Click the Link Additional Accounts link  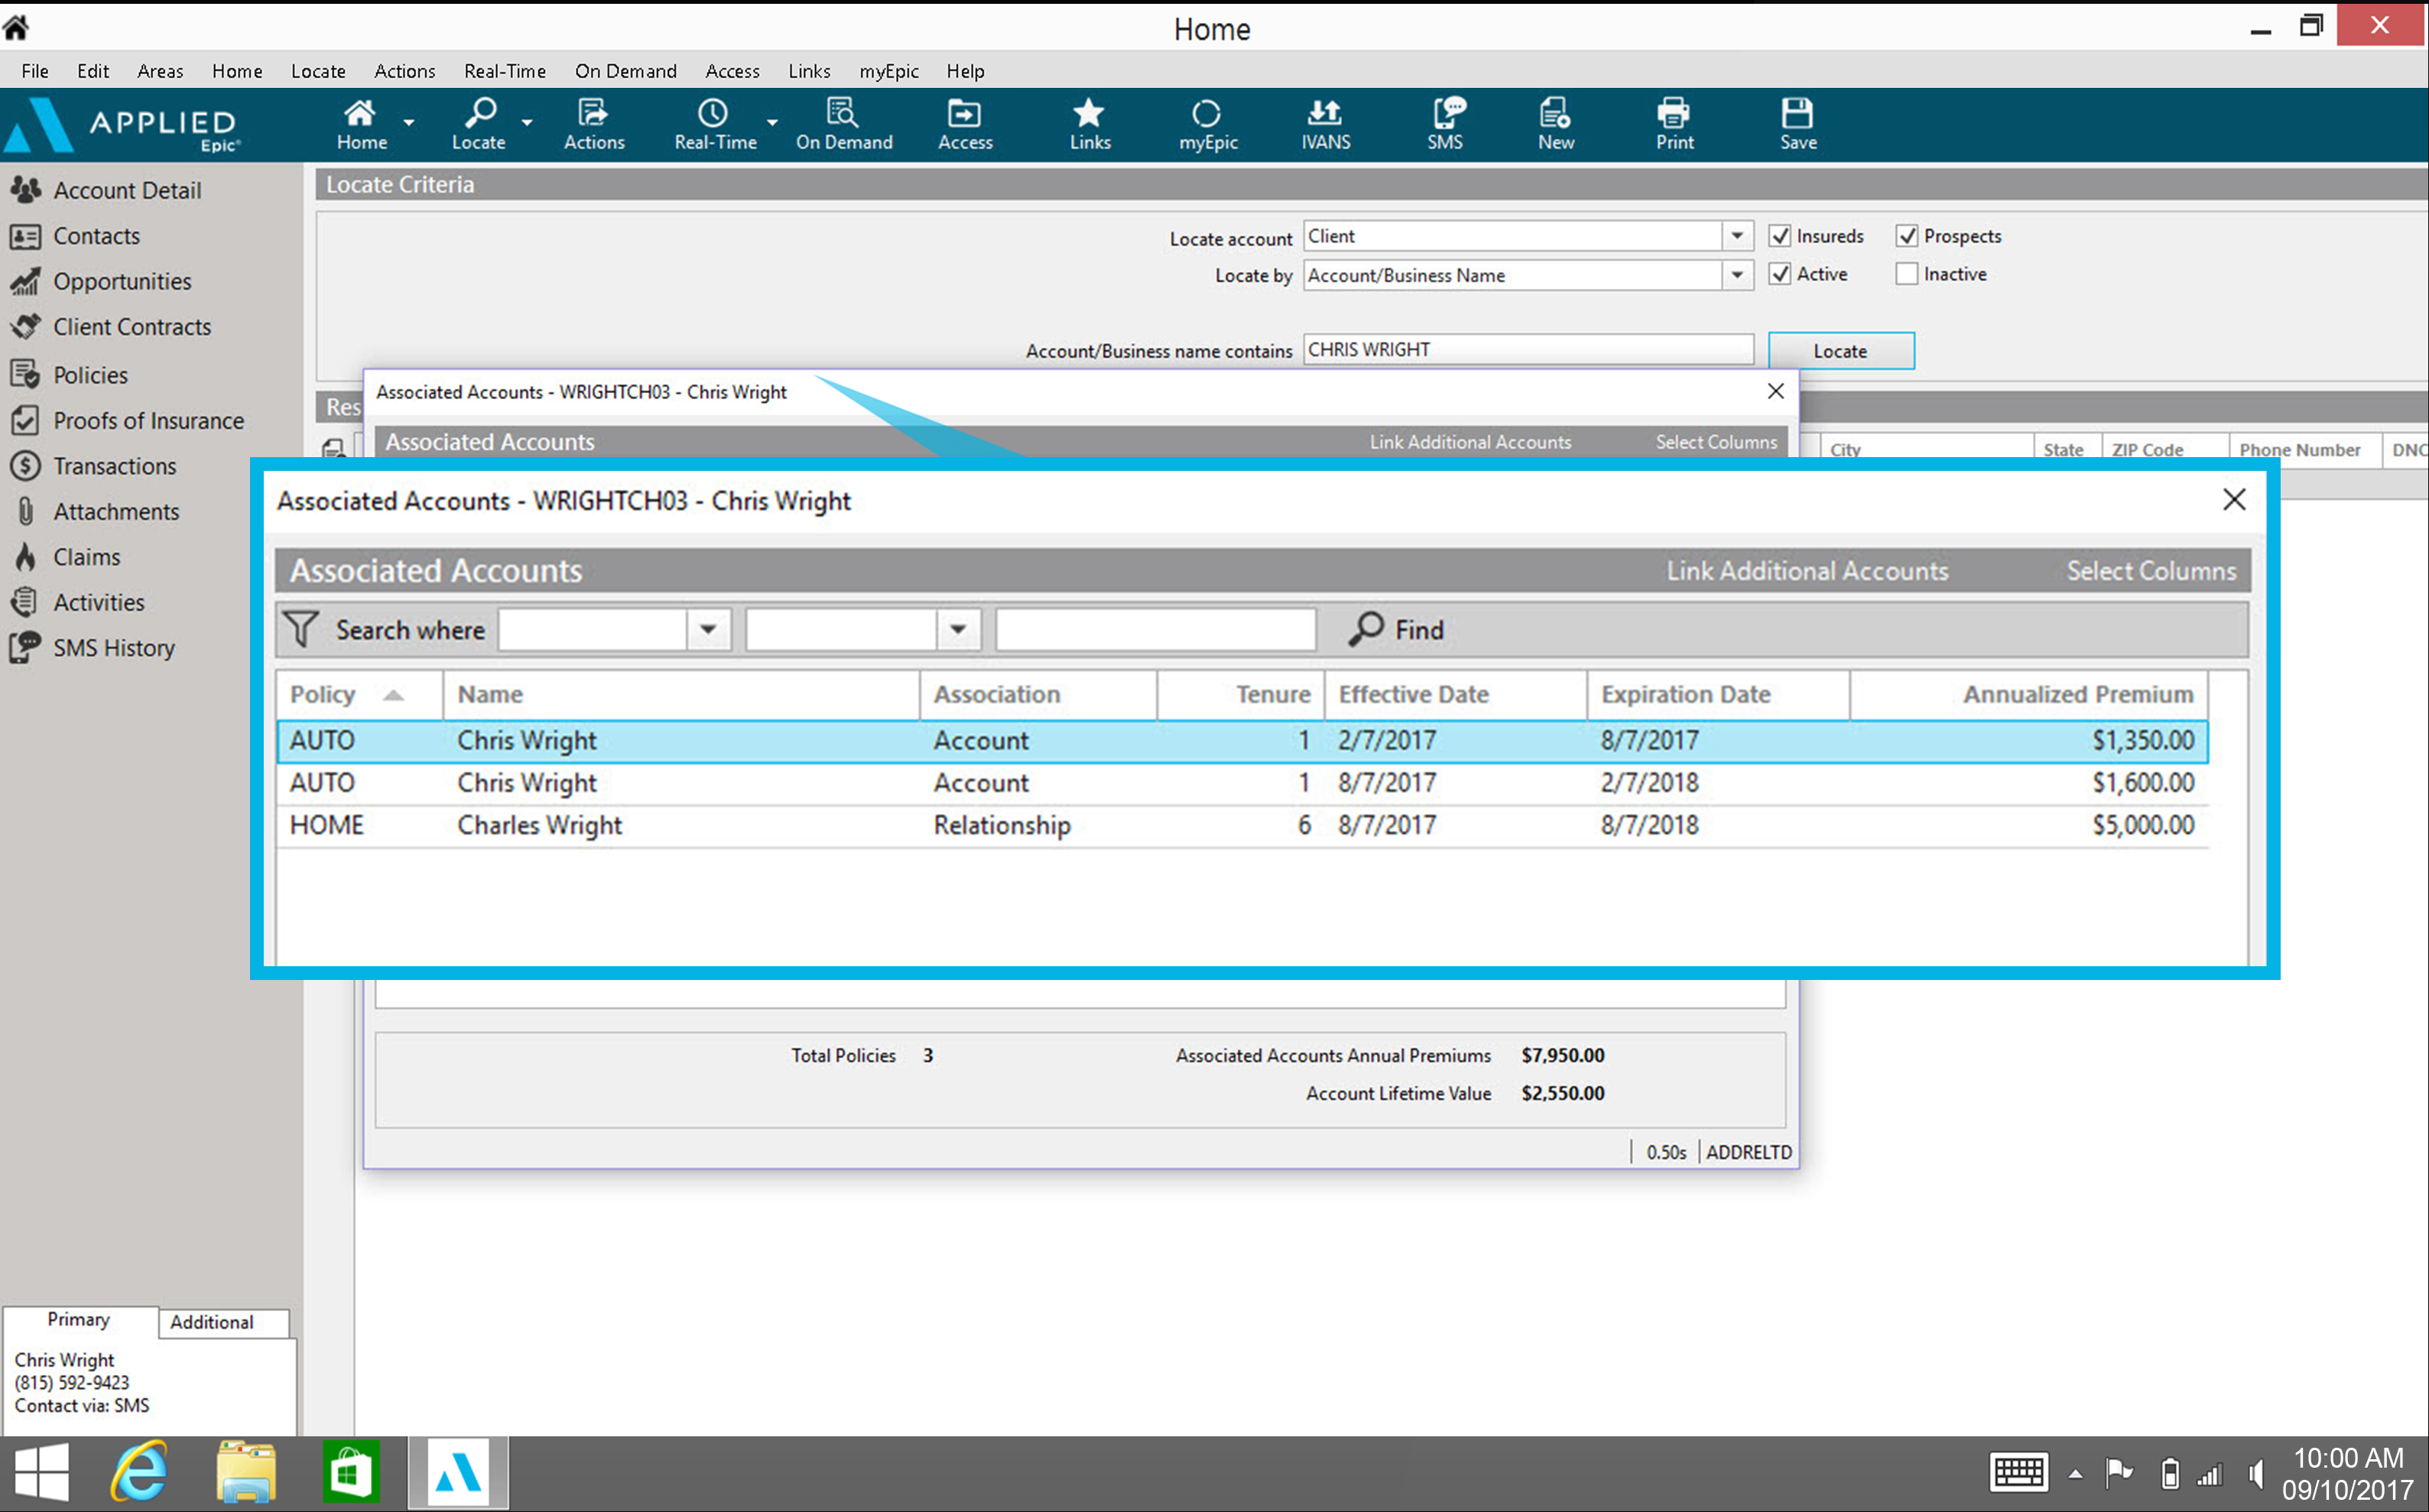pyautogui.click(x=1806, y=571)
